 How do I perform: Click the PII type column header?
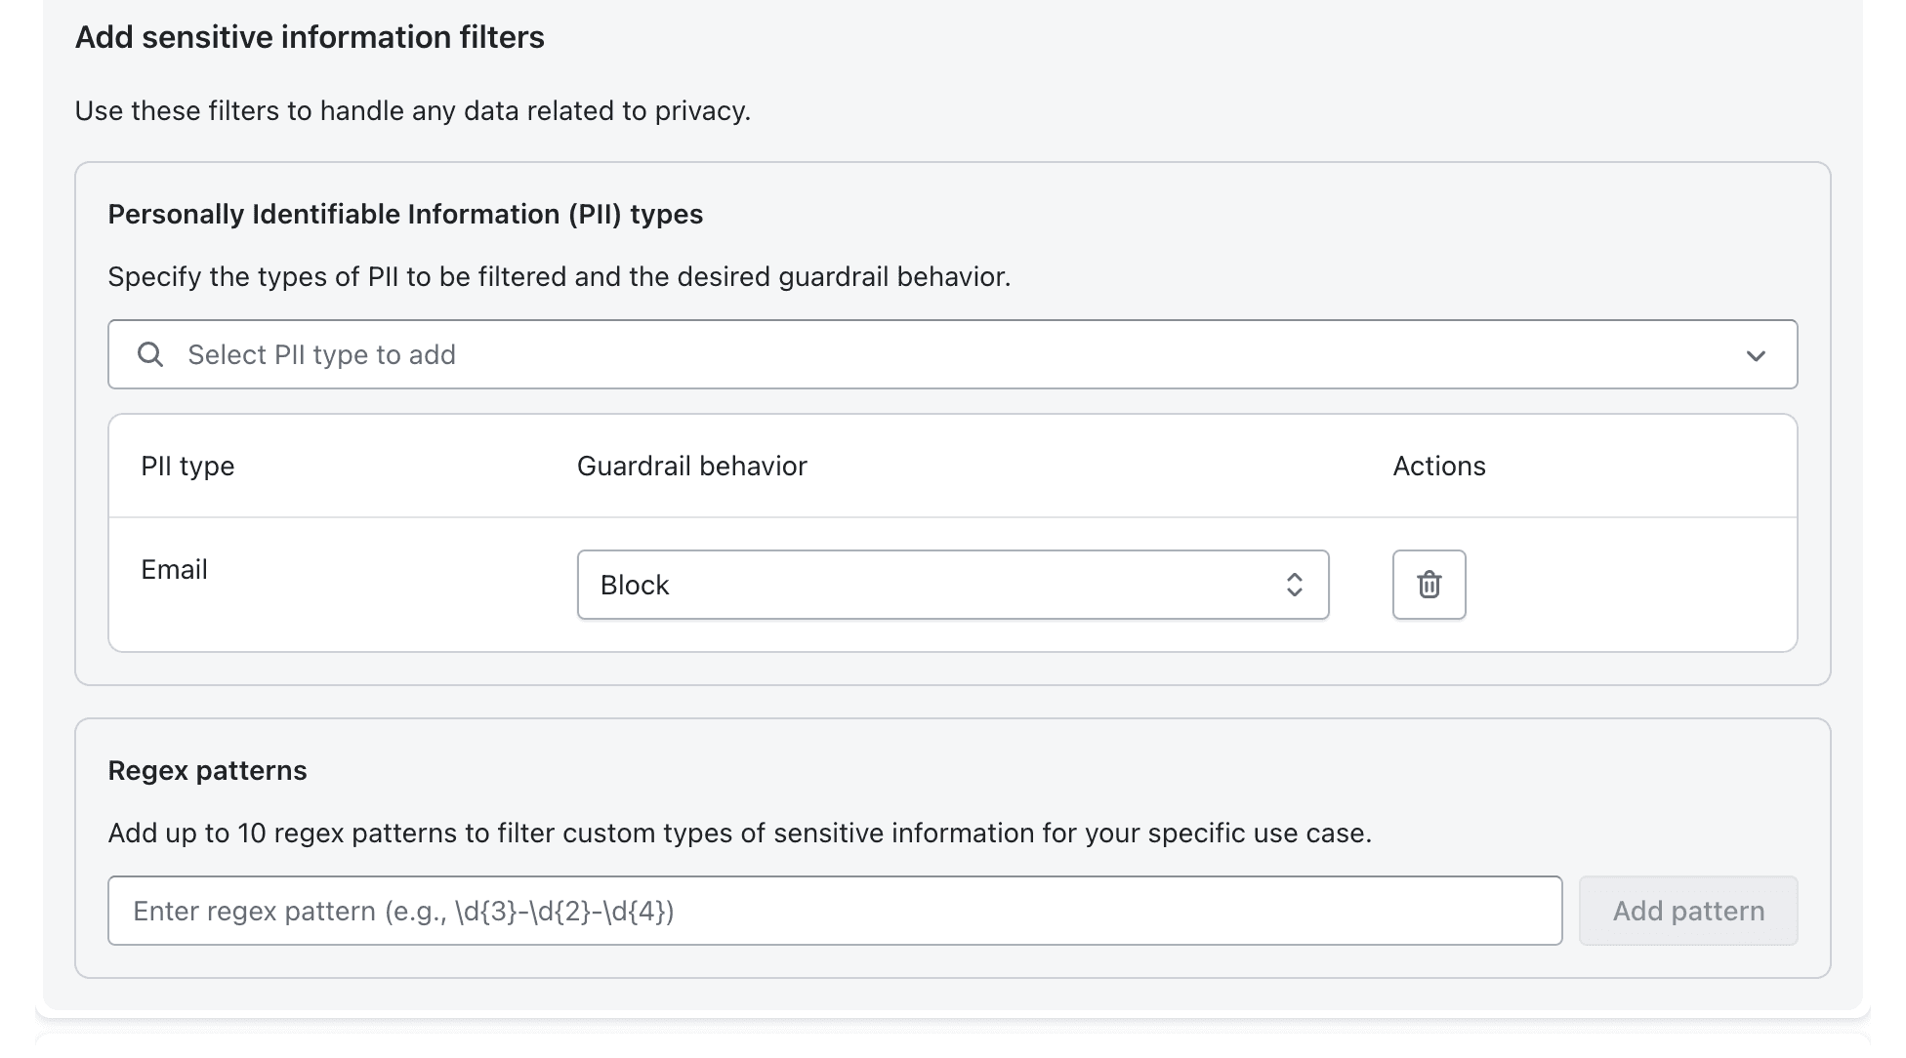(187, 466)
